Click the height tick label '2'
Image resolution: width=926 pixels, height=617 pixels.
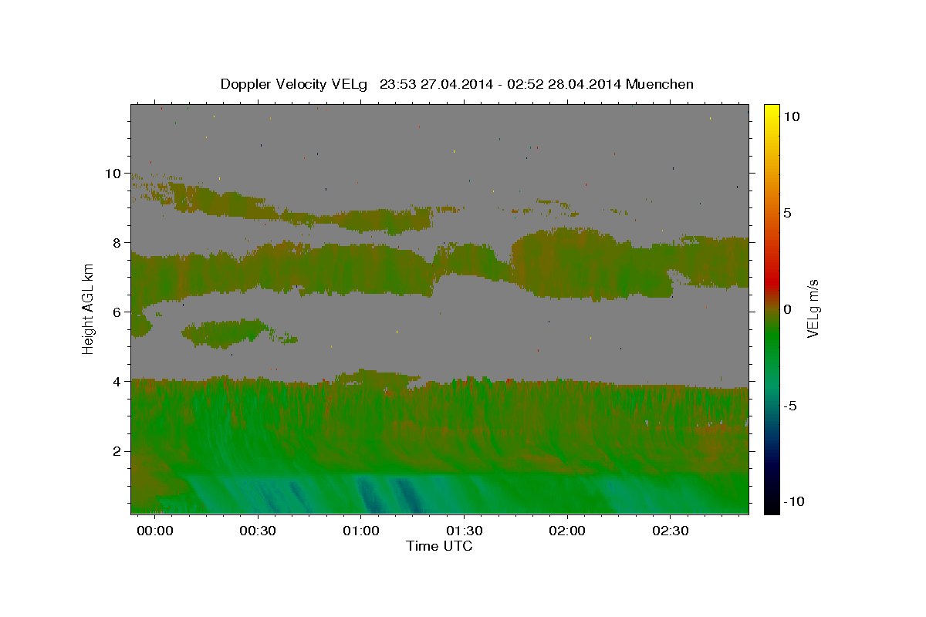(117, 451)
